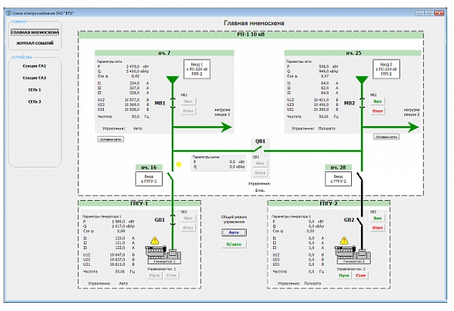Switch MB2 off with red Откл
454x311 pixels.
click(378, 110)
